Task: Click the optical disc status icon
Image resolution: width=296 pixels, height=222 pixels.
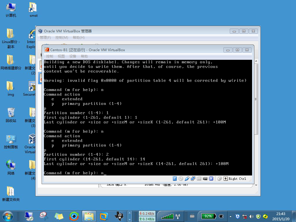Action: click(181, 179)
